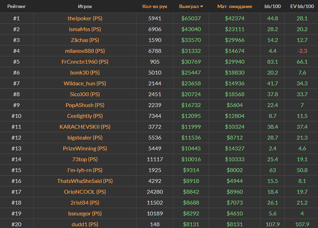Select player milanov888 (PS)
Image resolution: width=318 pixels, height=228 pixels.
(x=85, y=51)
